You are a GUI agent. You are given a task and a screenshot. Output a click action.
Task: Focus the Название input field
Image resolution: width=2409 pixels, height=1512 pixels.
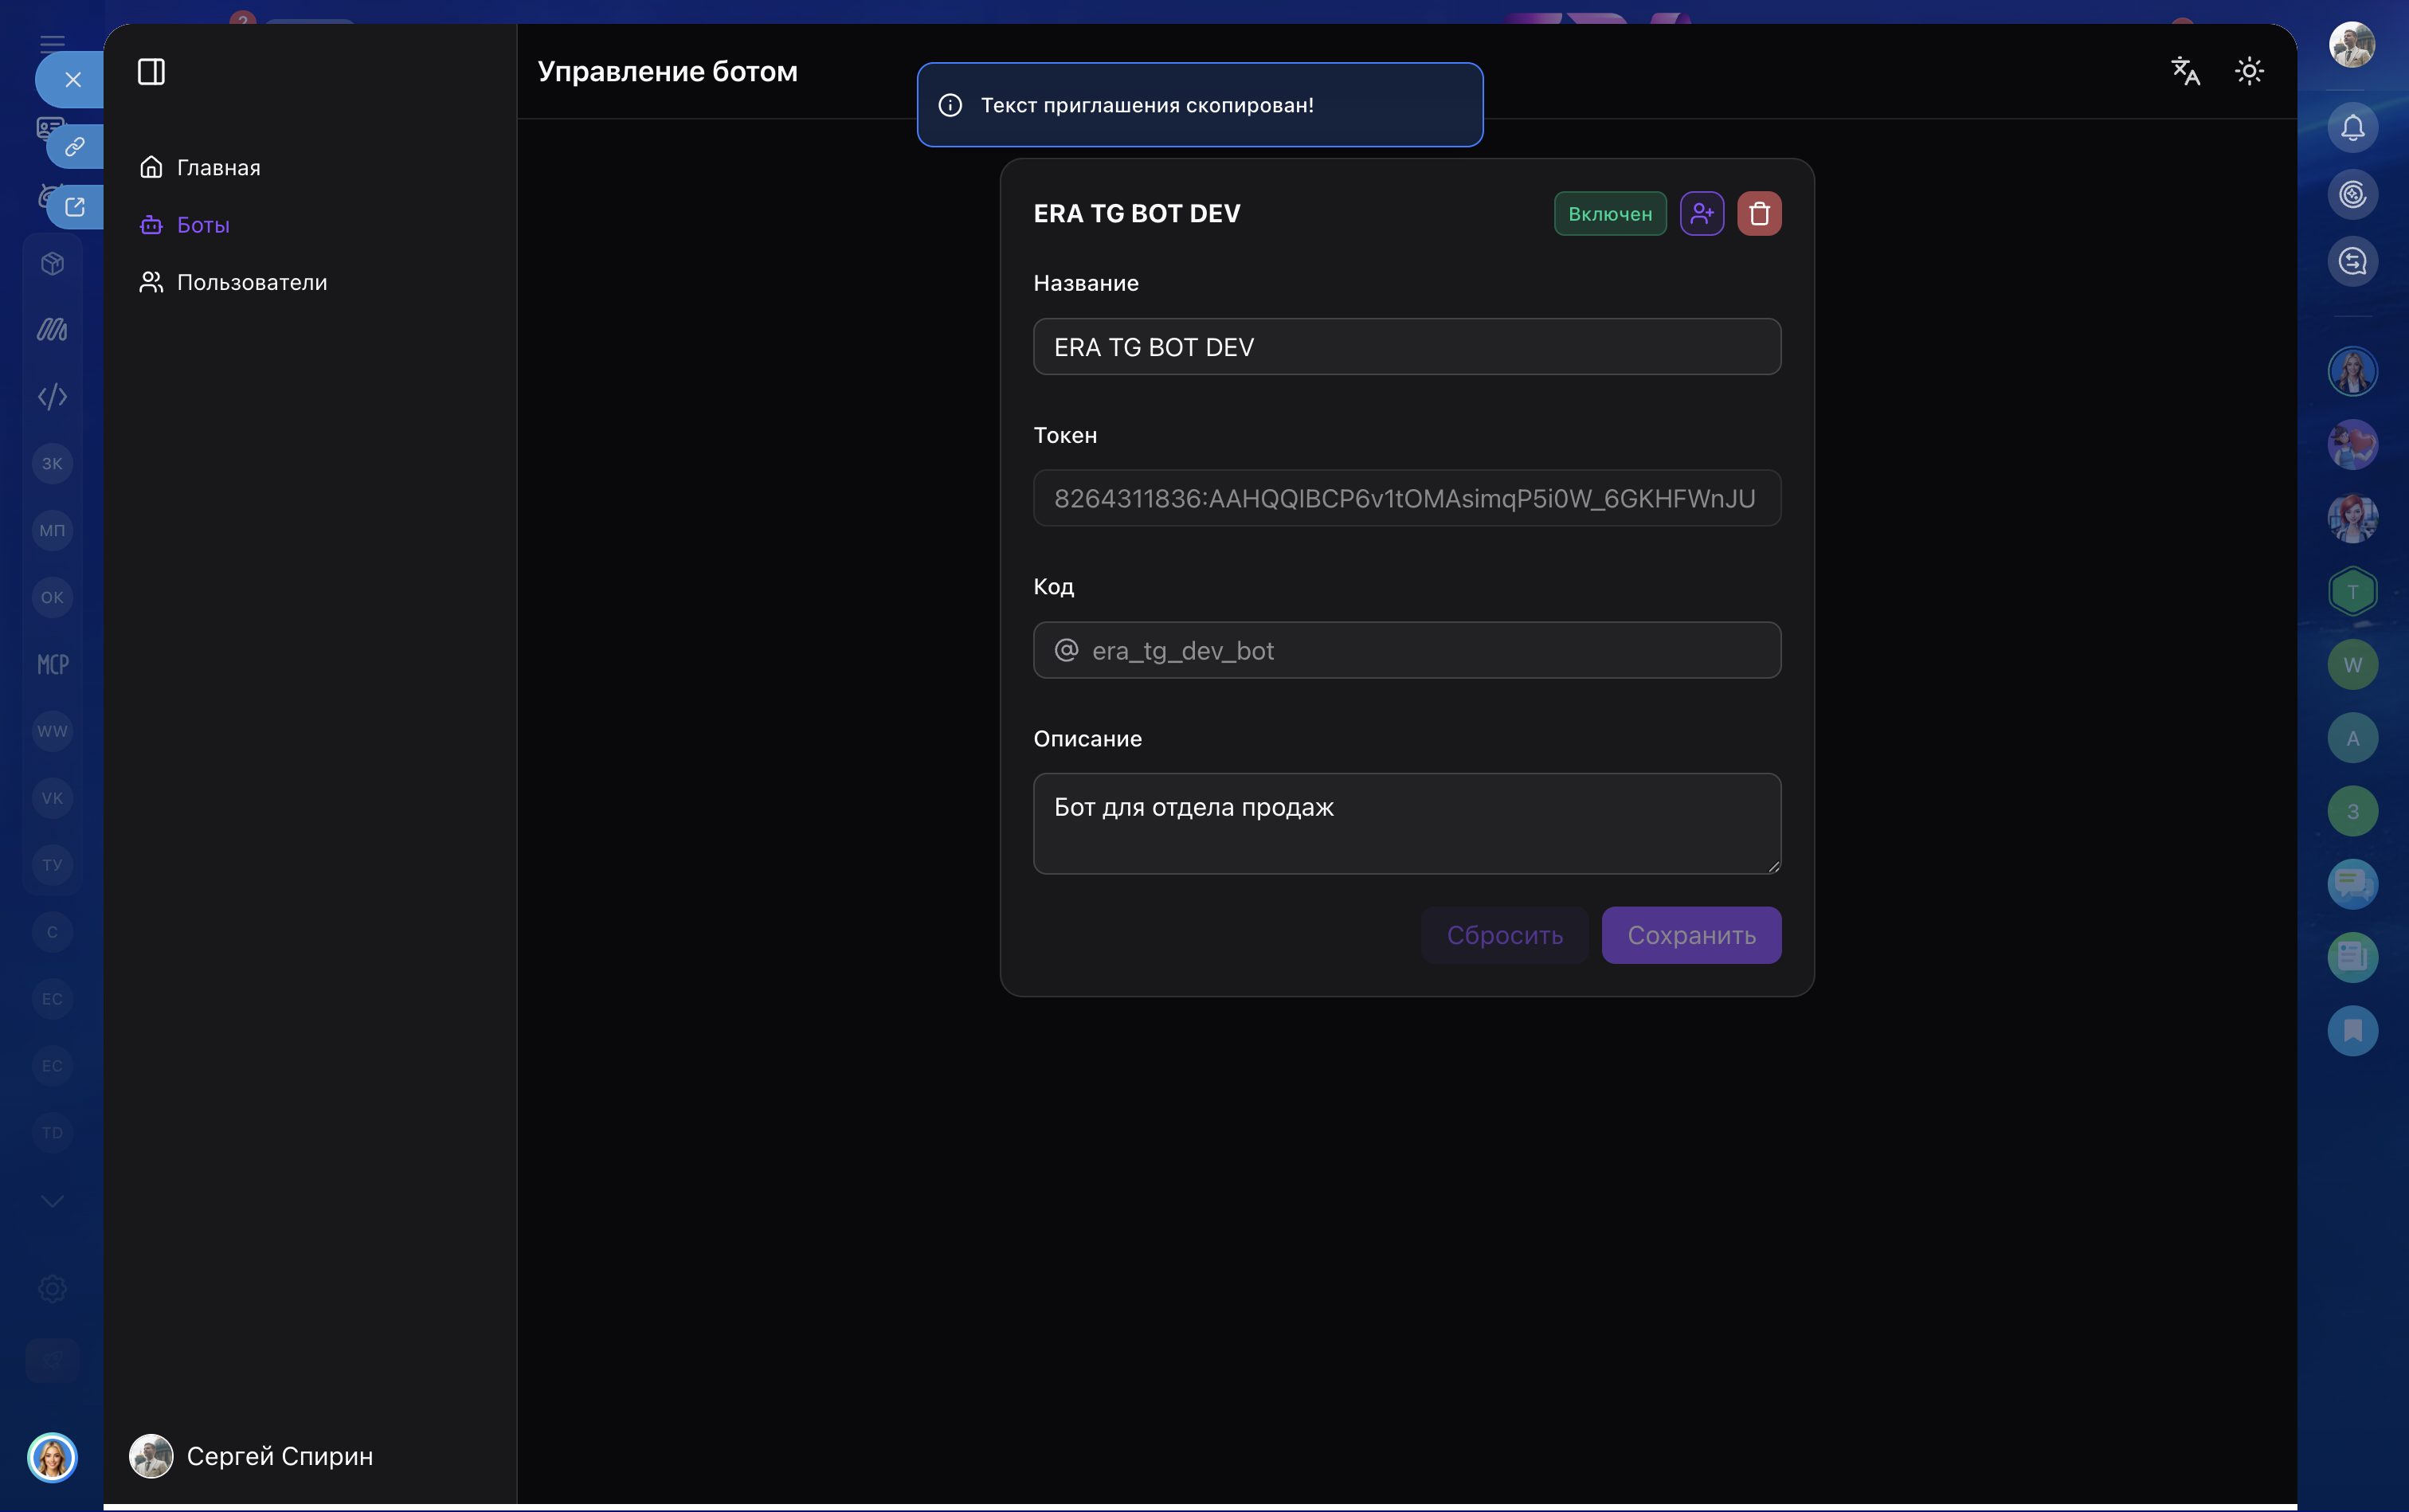click(1407, 347)
